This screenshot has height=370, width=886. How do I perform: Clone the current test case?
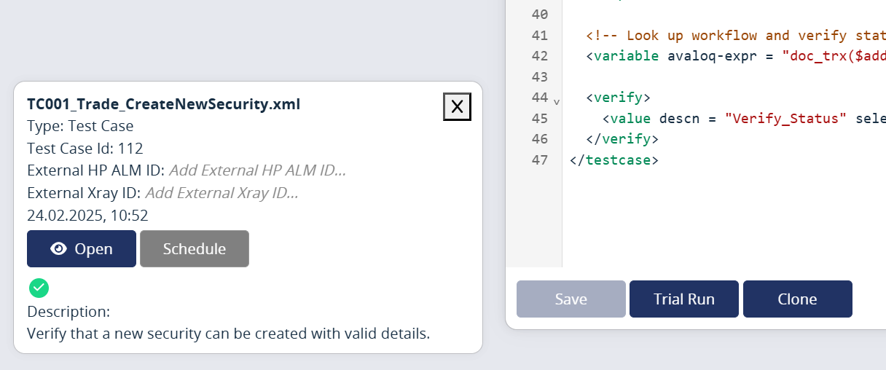(x=797, y=299)
